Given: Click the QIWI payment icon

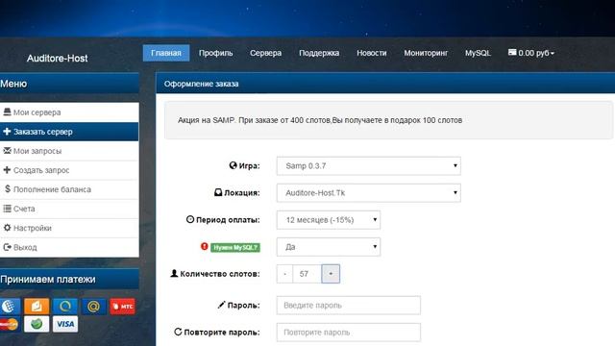Looking at the screenshot, I should (65, 307).
